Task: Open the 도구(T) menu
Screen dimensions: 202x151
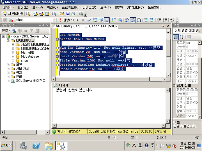Action: 105,8
